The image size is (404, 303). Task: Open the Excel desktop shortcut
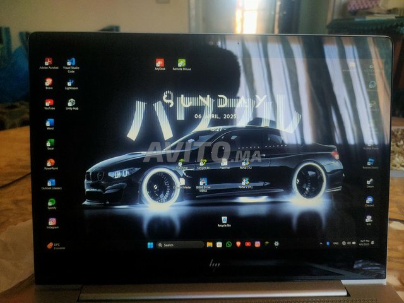tap(50, 143)
